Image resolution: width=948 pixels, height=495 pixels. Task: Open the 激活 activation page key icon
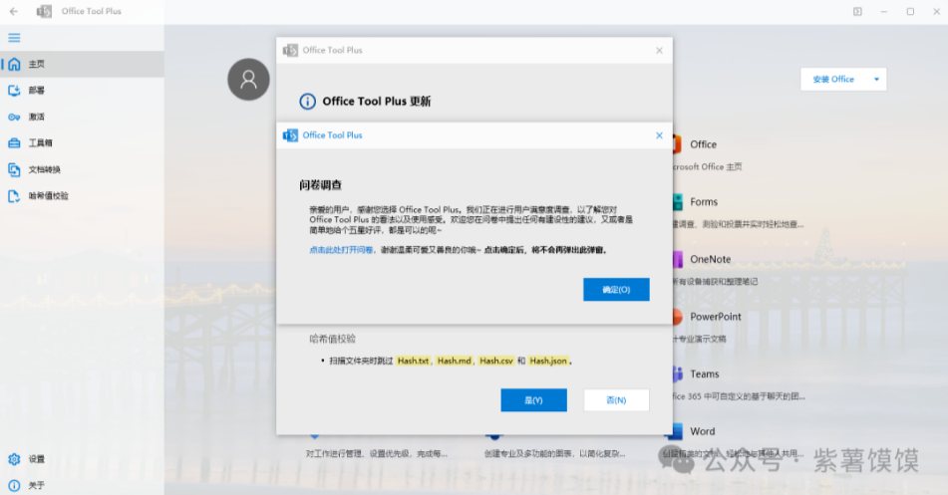point(14,117)
